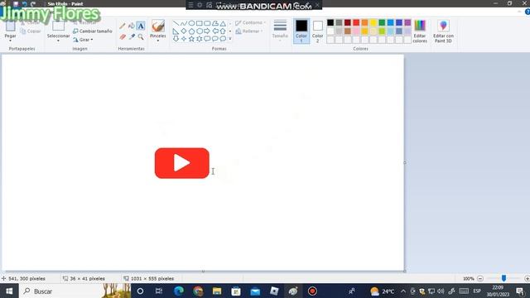530x298 pixels.
Task: Open the Rellenar fill dropdown
Action: (249, 31)
